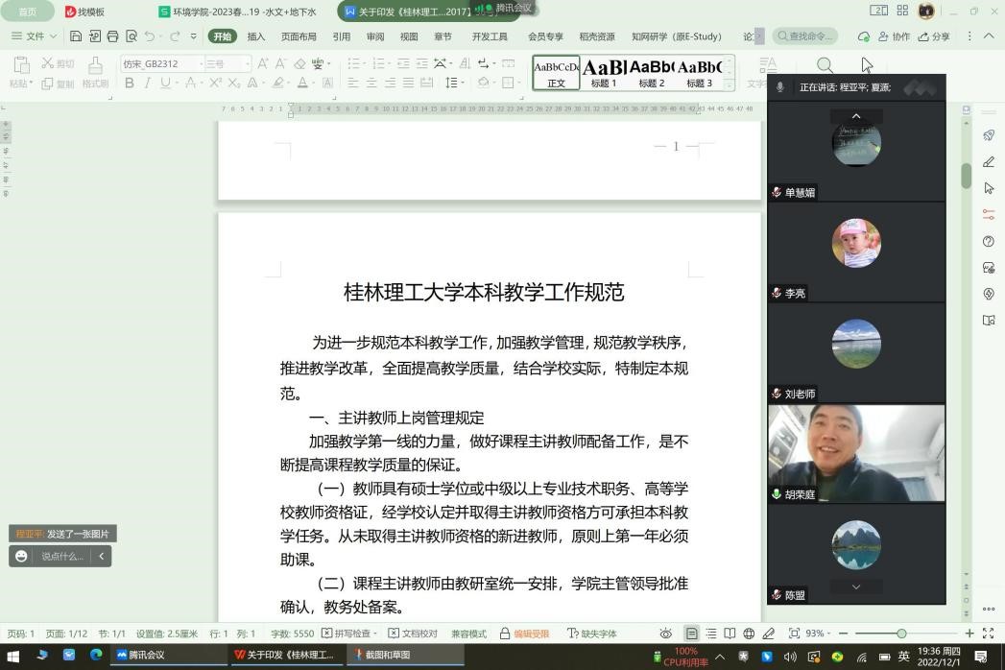Switch to the 插入 ribbon tab
The width and height of the screenshot is (1005, 670).
pyautogui.click(x=256, y=36)
